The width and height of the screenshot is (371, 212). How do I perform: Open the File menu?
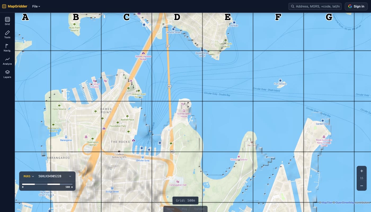tap(36, 6)
